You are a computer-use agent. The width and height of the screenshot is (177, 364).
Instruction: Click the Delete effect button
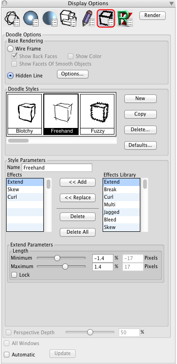pos(78,217)
